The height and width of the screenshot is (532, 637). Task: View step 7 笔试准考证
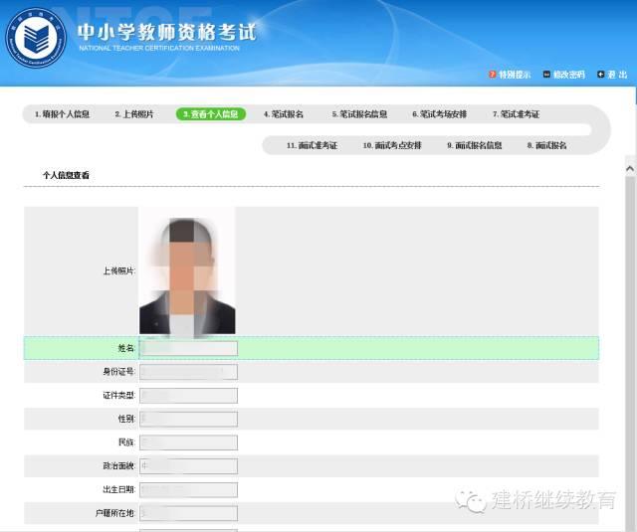click(x=516, y=114)
